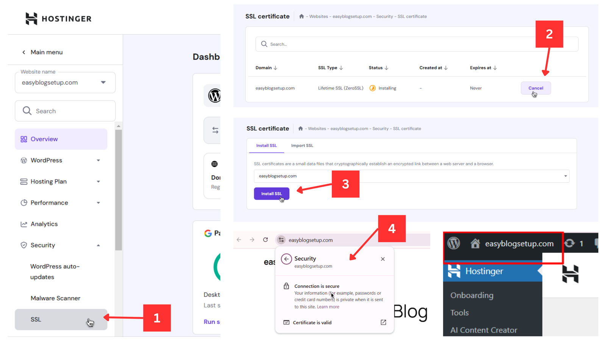Click the WordPress icon in sidebar
This screenshot has height=341, width=606.
pos(24,160)
